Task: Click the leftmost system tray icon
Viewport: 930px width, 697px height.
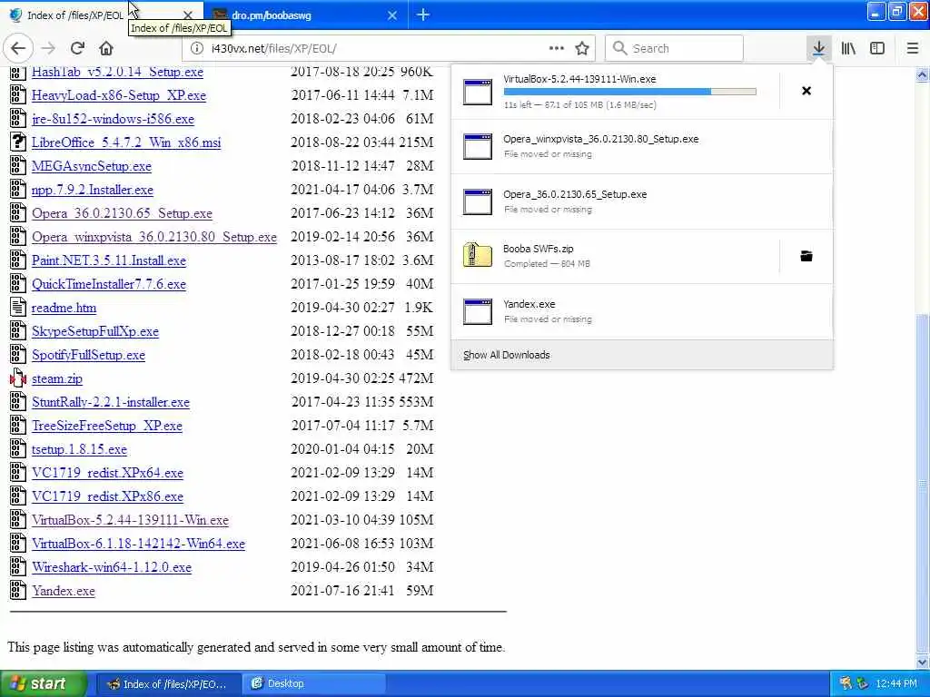Action: tap(846, 684)
